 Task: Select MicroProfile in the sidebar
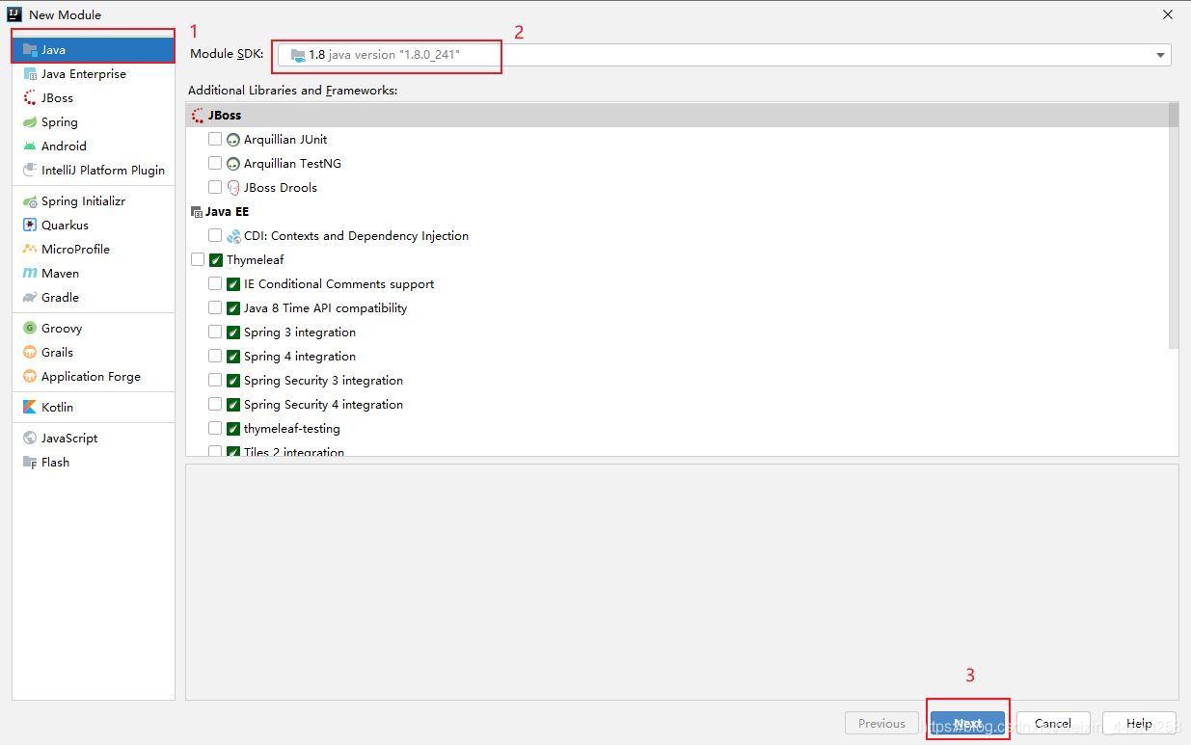pos(94,249)
